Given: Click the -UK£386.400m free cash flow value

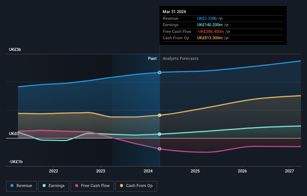Looking at the screenshot, I should click(x=211, y=31).
